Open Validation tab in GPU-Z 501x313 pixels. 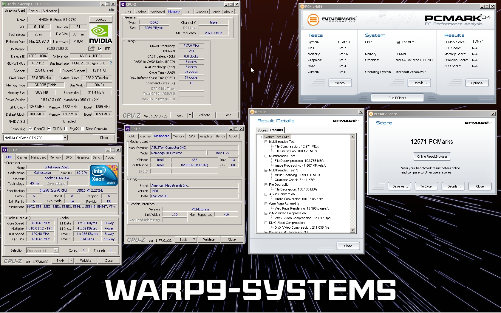50,11
